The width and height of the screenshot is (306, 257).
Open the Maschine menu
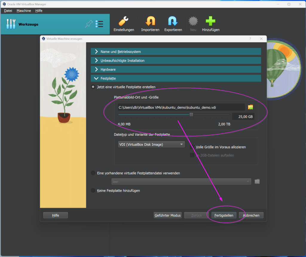click(24, 11)
